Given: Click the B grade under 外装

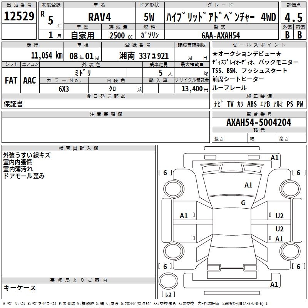Looking at the screenshot, I should point(287,35).
